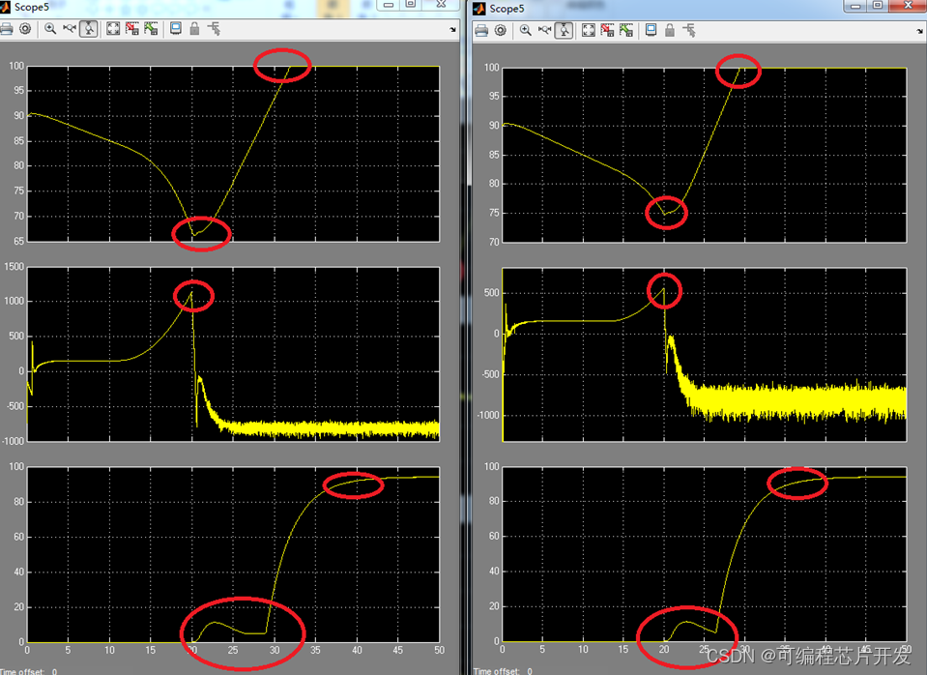Image resolution: width=927 pixels, height=675 pixels.
Task: Select bottom plot (0–100 axis) in right Scope5
Action: 704,554
